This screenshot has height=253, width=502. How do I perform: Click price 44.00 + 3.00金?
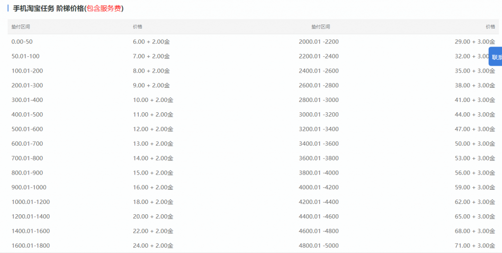point(475,115)
